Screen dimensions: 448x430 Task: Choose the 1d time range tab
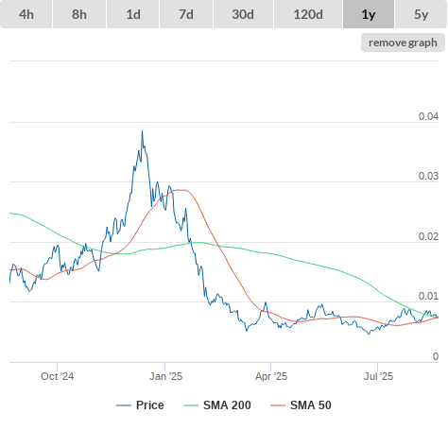point(133,14)
